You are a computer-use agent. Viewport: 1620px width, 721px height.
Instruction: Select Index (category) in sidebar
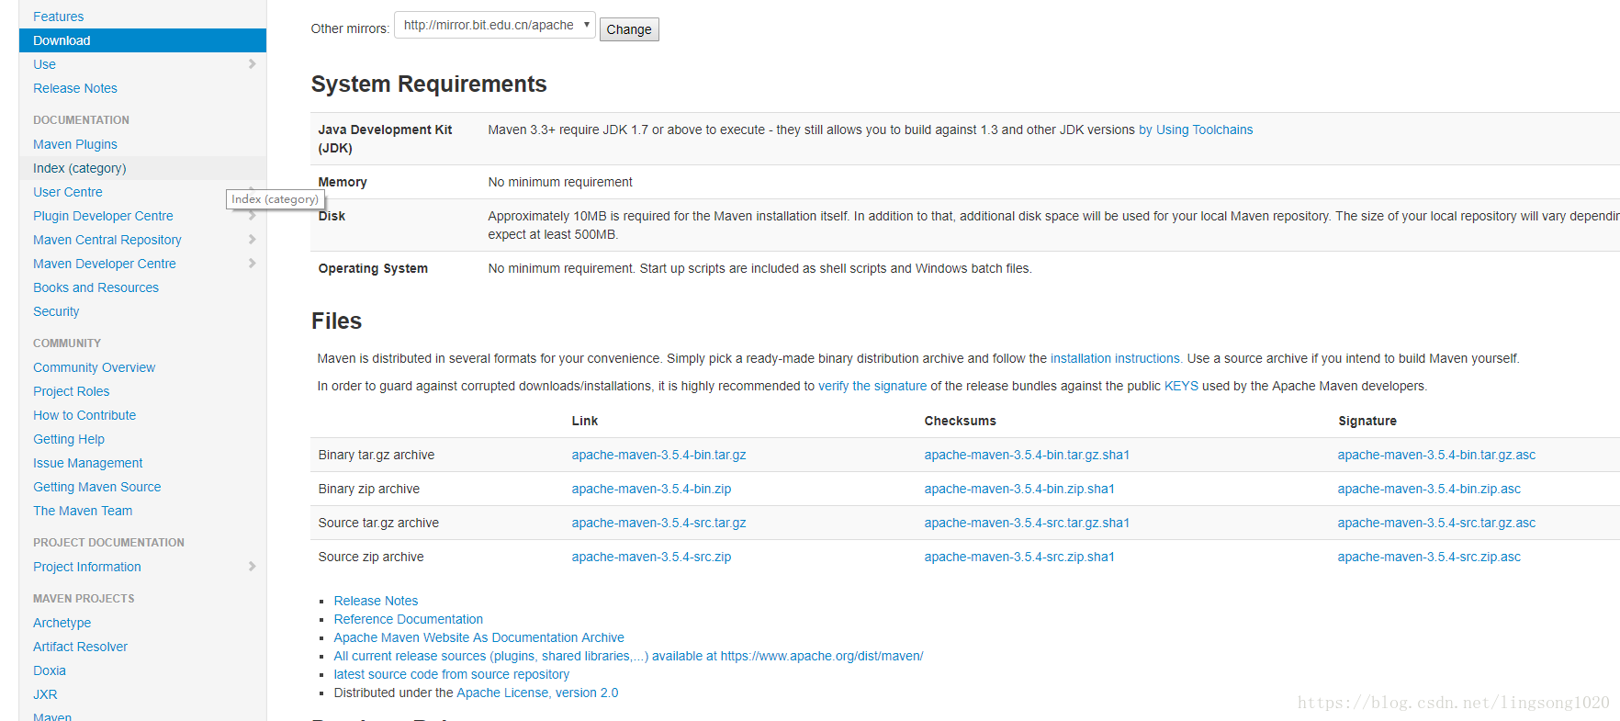80,168
